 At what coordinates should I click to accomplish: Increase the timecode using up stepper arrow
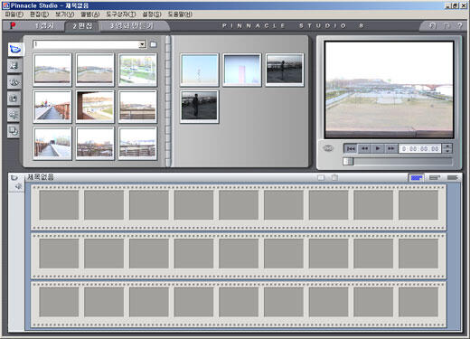click(447, 146)
